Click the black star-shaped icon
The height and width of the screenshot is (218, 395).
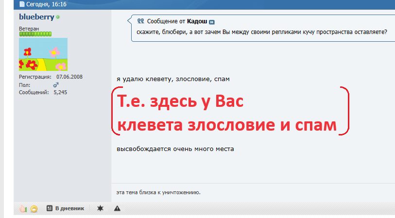(100, 208)
